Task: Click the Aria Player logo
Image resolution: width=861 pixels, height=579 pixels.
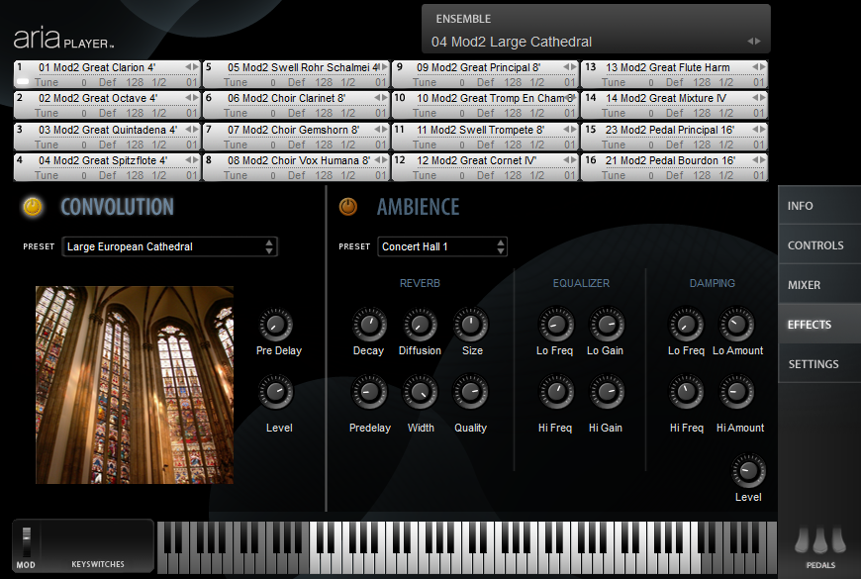Action: pyautogui.click(x=64, y=40)
